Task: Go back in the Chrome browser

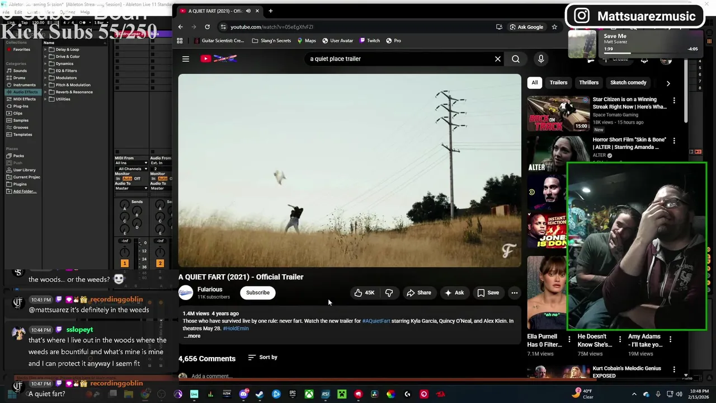Action: 180,27
